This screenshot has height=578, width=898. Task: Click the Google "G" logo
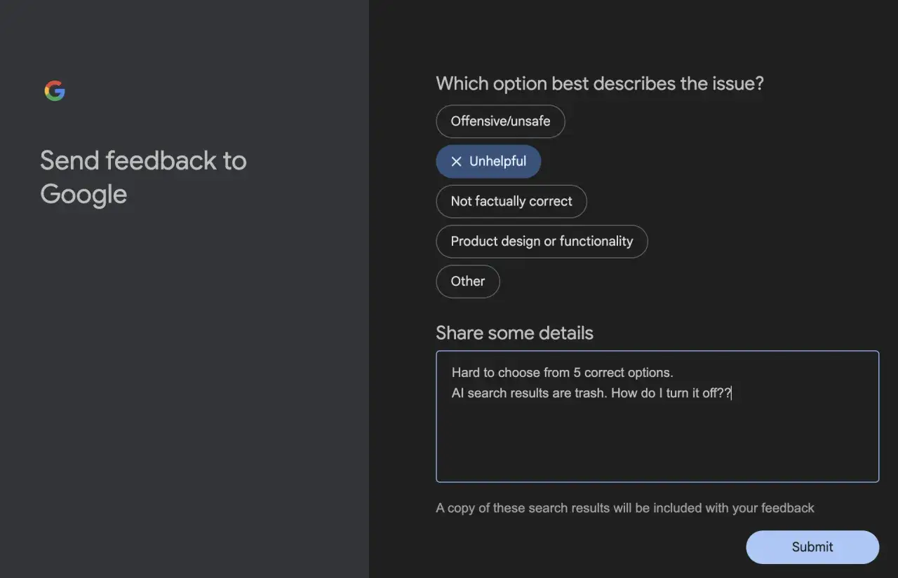(55, 91)
